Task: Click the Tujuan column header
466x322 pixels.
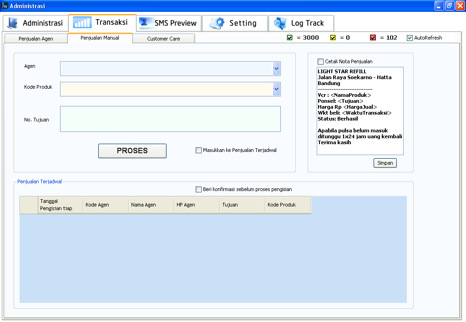Action: coord(242,205)
